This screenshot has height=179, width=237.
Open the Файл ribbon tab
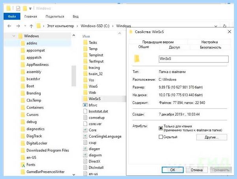point(12,17)
